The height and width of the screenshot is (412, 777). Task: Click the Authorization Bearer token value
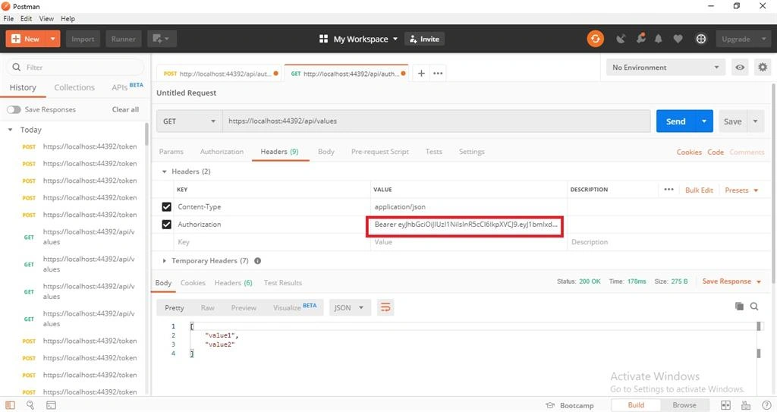pos(465,225)
